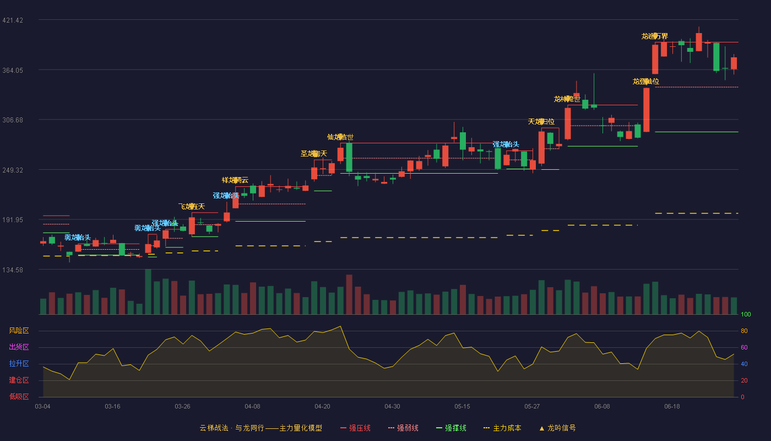Select the 仙龙临世 signal marker
The image size is (771, 441).
[340, 137]
